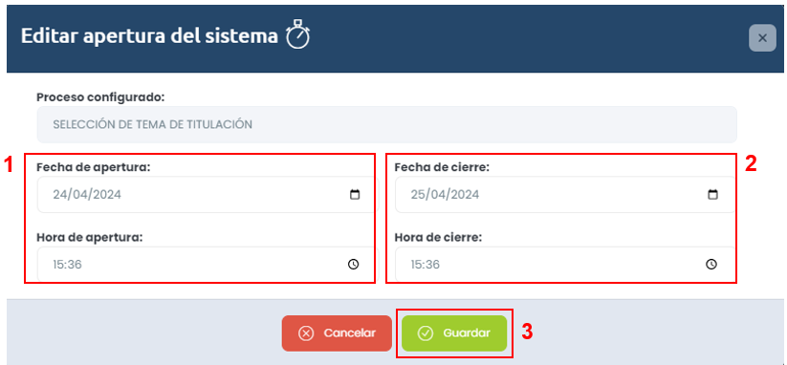Click the stopwatch icon beside the dialog title
This screenshot has width=787, height=365.
pyautogui.click(x=298, y=34)
